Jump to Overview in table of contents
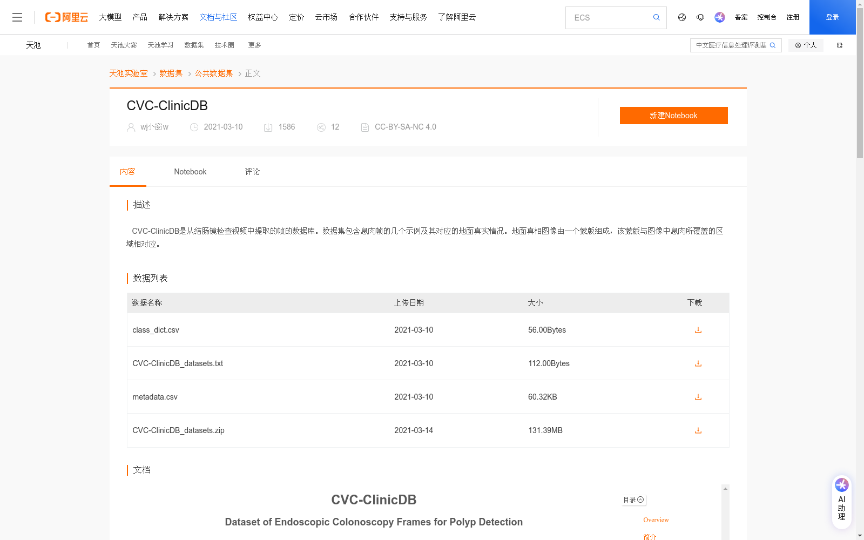864x540 pixels. click(x=656, y=520)
